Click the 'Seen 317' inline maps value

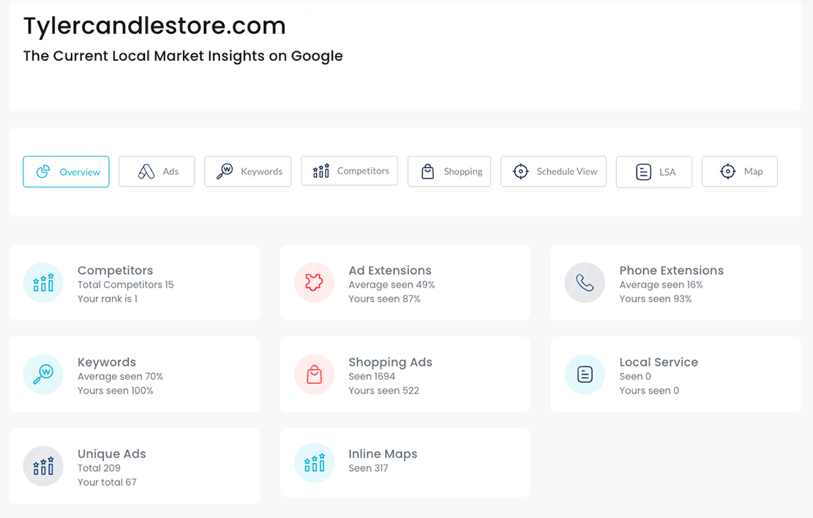click(368, 468)
